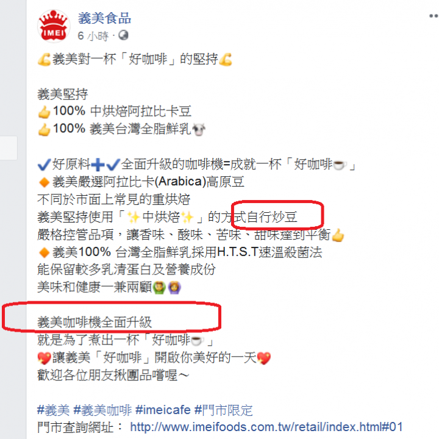Click the sparkling heart emoji before 讓義美
439x439 pixels.
(45, 358)
